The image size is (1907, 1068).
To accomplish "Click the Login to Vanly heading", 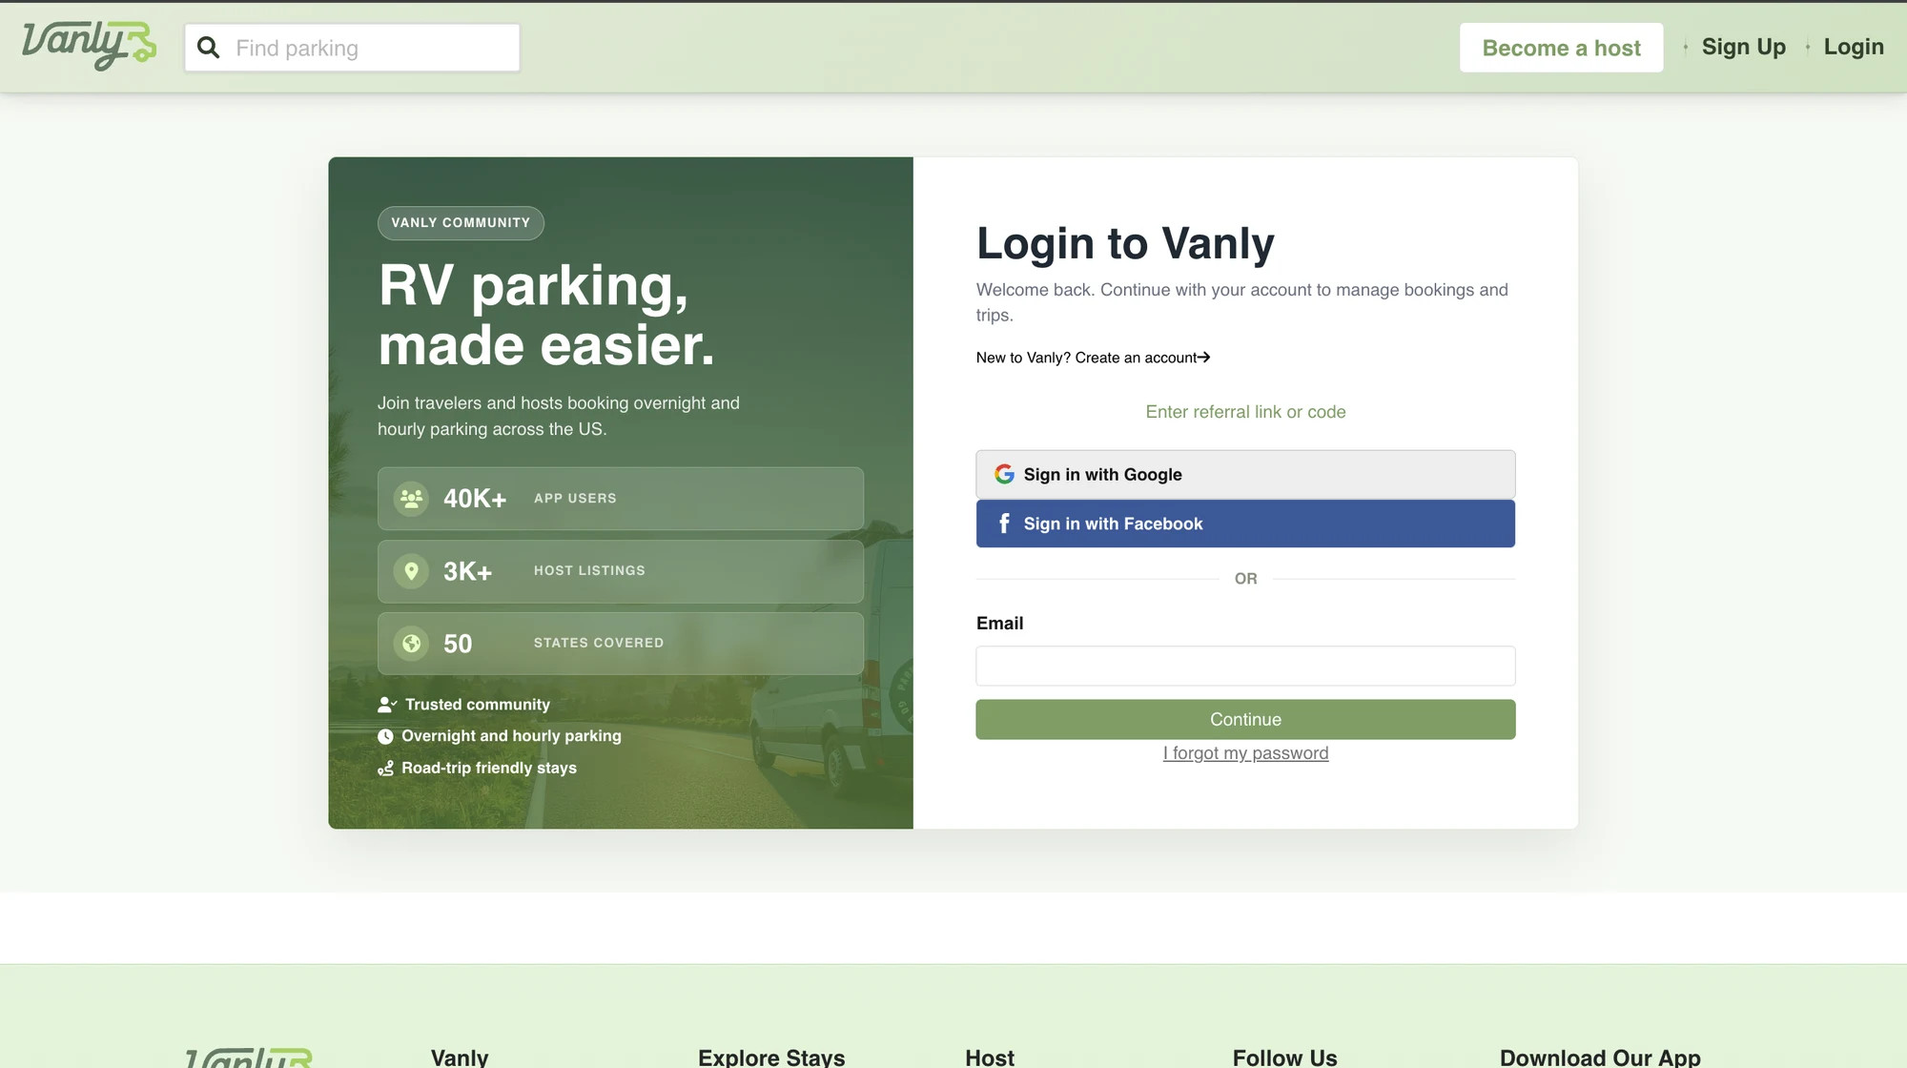I will (1125, 244).
